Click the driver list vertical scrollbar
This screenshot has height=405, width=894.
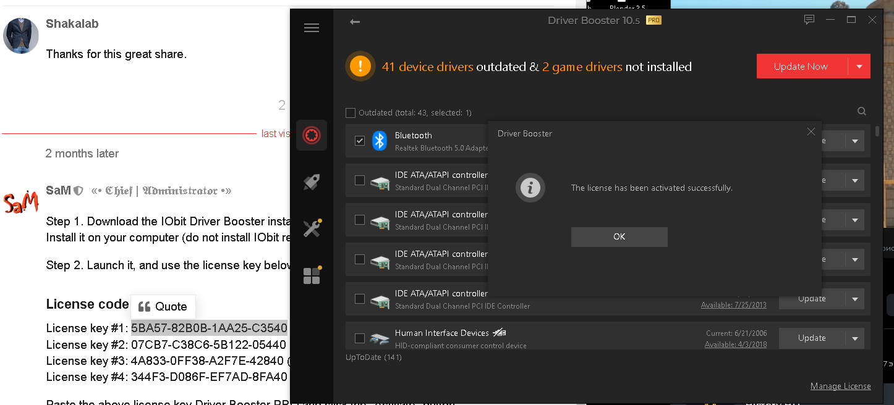click(x=877, y=132)
